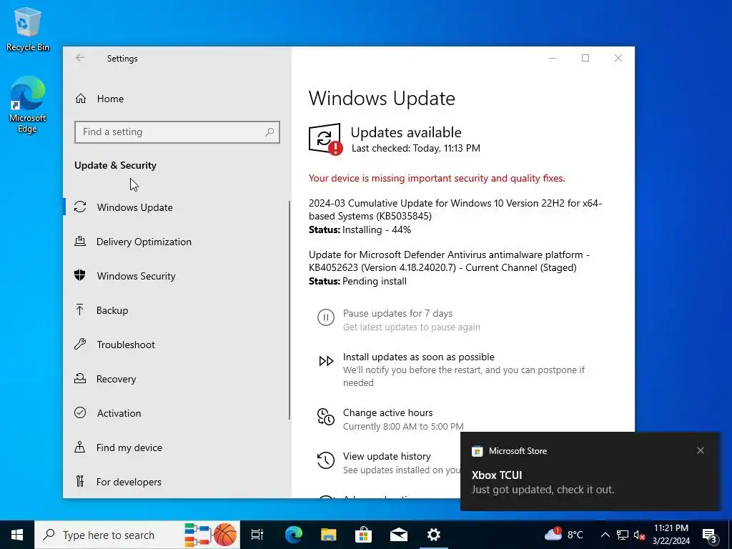Click the Updates available status icon with alert
Screen dimensions: 732x549
325,139
